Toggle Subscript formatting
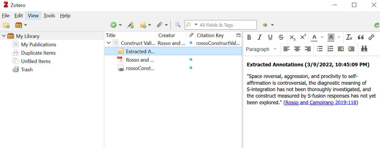This screenshot has width=380, height=148. tap(292, 37)
